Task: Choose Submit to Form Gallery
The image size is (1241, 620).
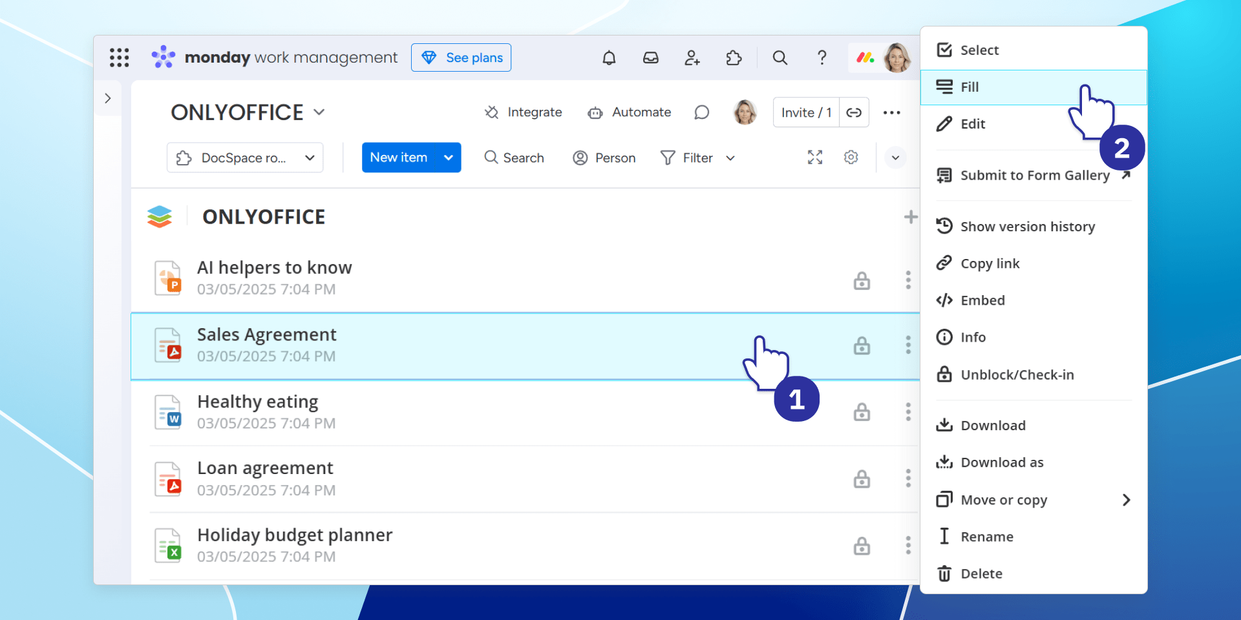Action: coord(1034,175)
